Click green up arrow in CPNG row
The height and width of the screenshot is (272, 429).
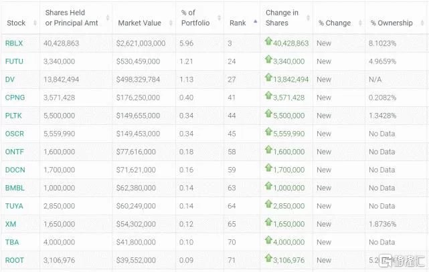(268, 96)
